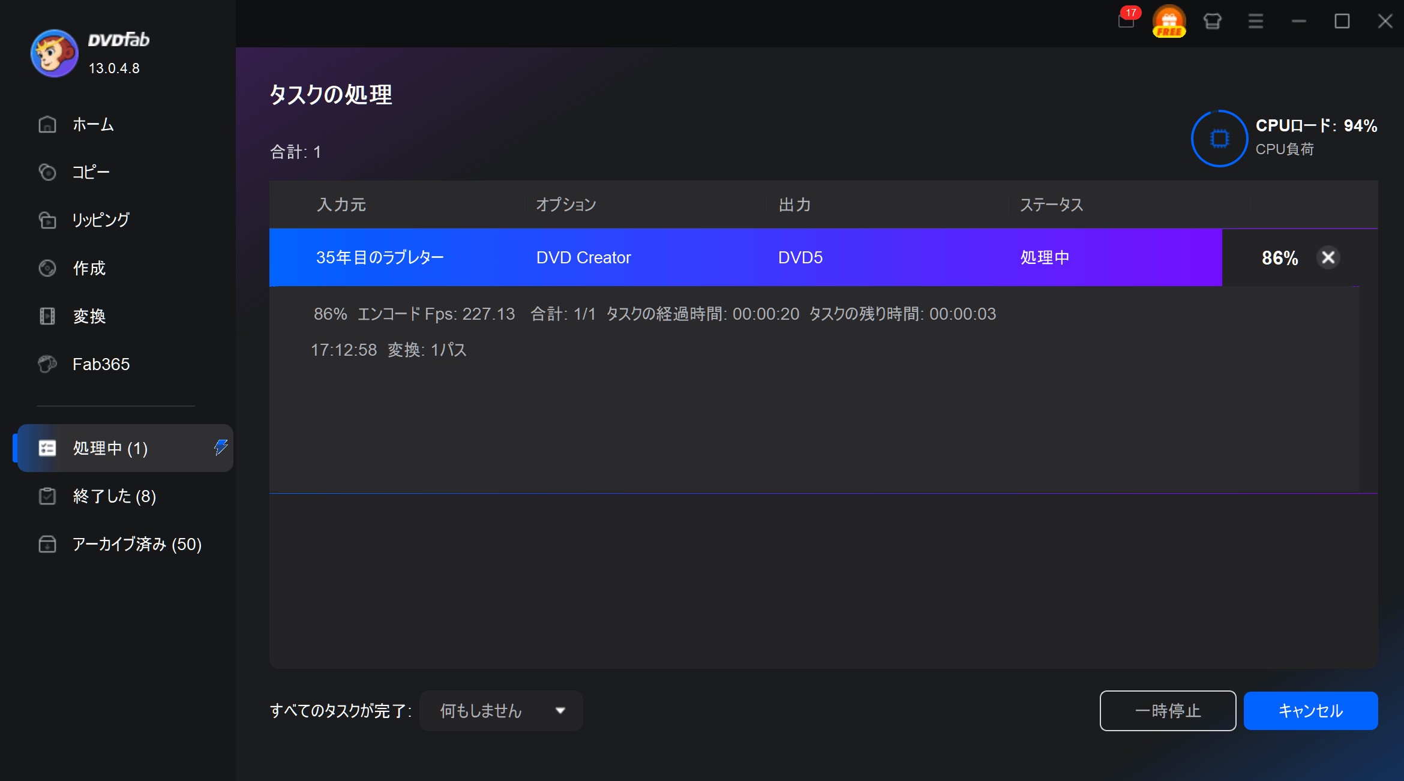Show the 終了した (8) task list

tap(114, 496)
